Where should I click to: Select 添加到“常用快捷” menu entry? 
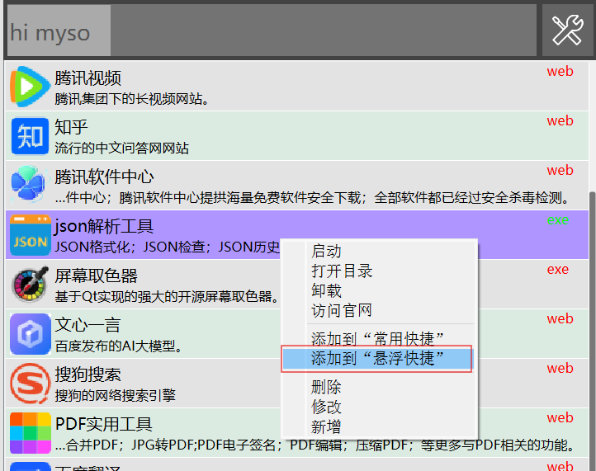[377, 338]
